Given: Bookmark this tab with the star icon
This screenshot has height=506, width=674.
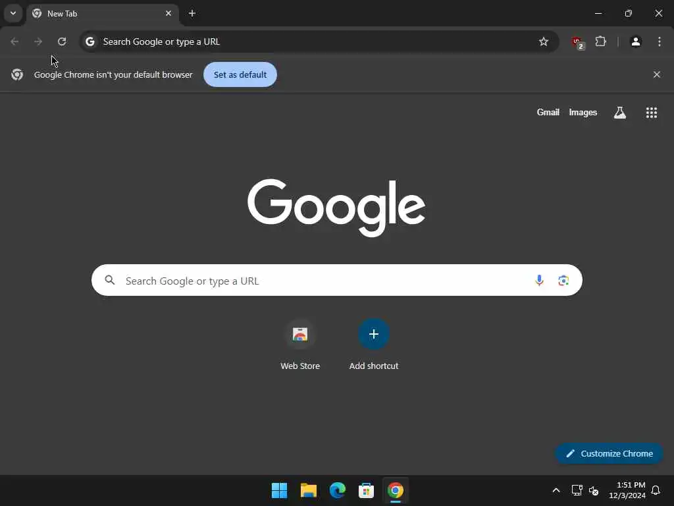Looking at the screenshot, I should pos(544,42).
